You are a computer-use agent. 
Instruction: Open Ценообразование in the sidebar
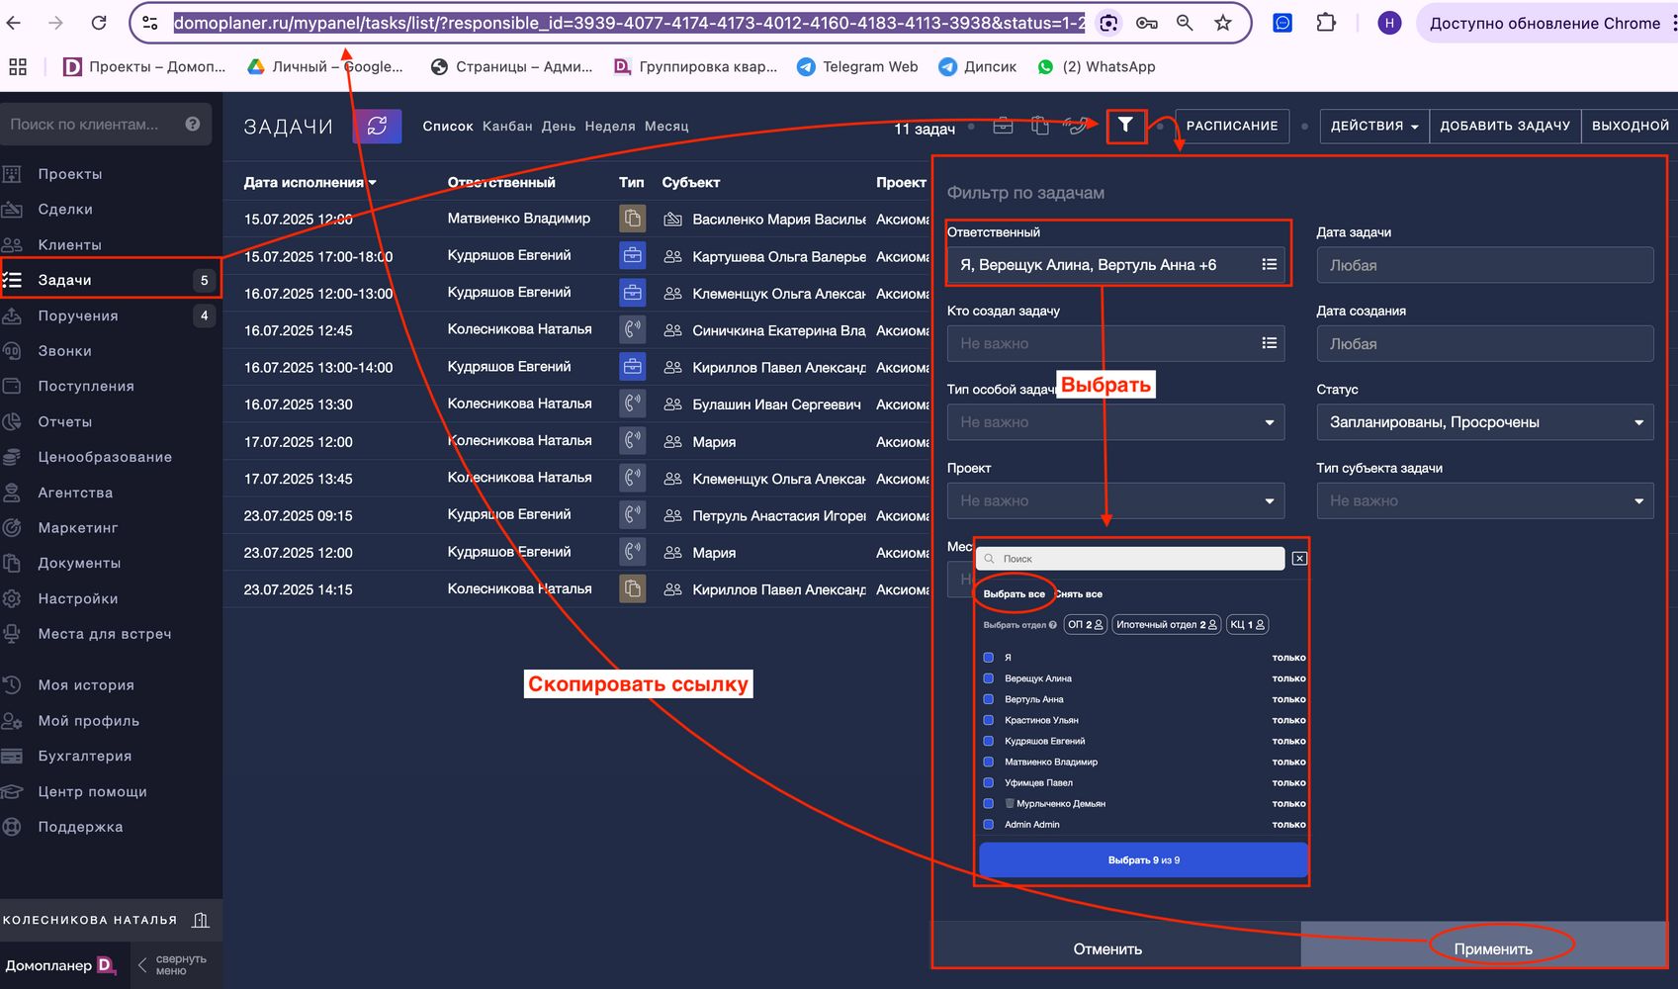tap(105, 457)
